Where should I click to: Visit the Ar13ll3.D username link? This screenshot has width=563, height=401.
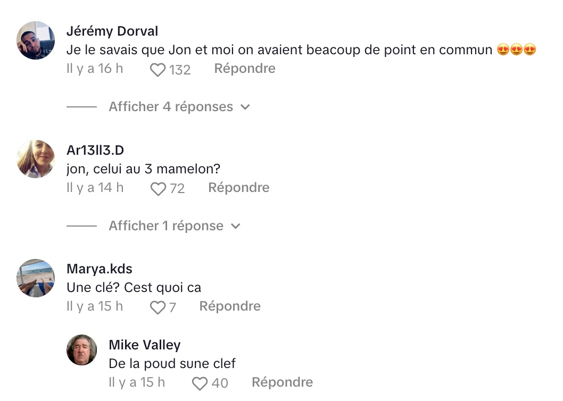[95, 150]
